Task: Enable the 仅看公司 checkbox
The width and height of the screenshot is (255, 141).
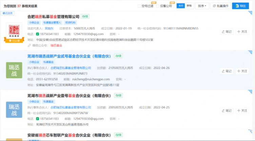Action: coord(158,6)
